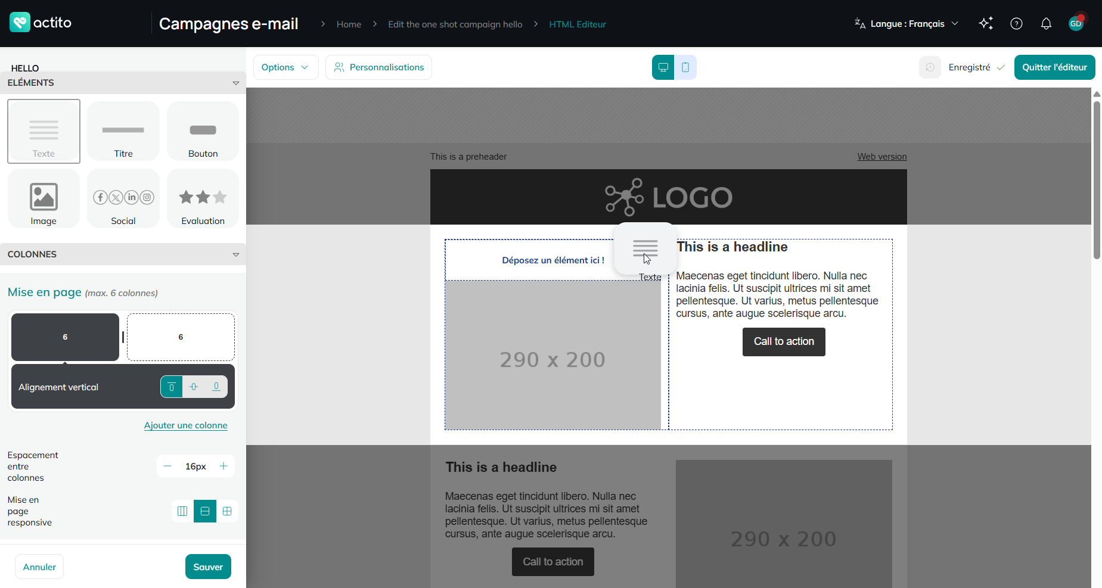Screen dimensions: 1102x588
Task: Select the Titre element tile
Action: (x=123, y=131)
